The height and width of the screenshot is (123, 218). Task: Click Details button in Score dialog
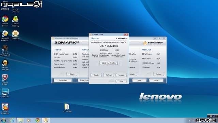96,75
